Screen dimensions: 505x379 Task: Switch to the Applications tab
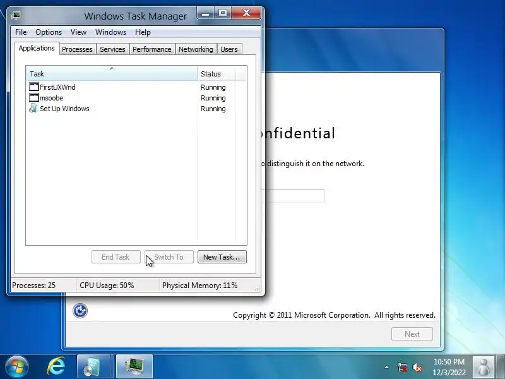(x=37, y=48)
